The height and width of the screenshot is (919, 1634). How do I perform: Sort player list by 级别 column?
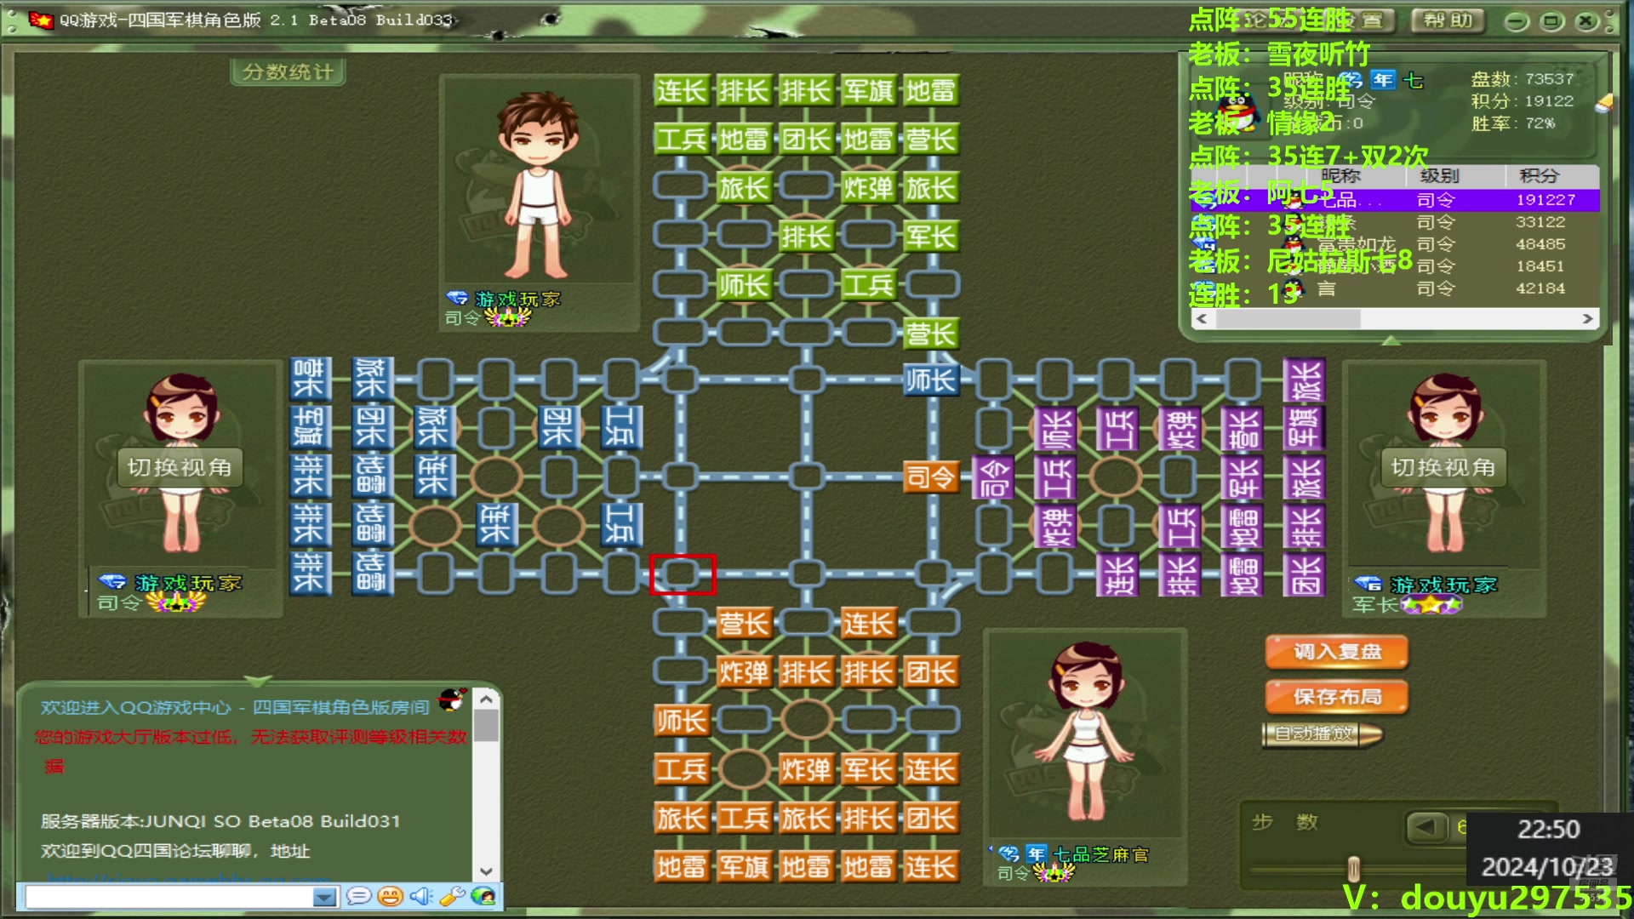click(x=1439, y=175)
